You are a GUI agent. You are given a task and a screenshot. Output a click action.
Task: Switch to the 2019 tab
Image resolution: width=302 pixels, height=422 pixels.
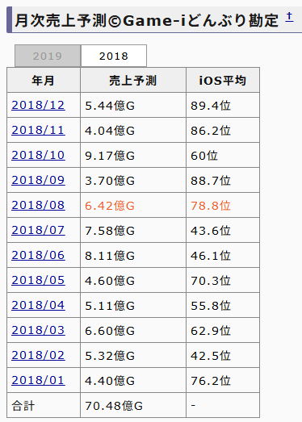tap(48, 56)
